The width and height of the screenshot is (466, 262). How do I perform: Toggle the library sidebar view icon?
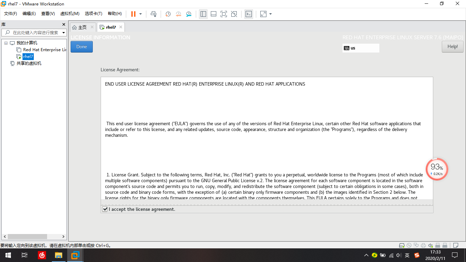(203, 14)
